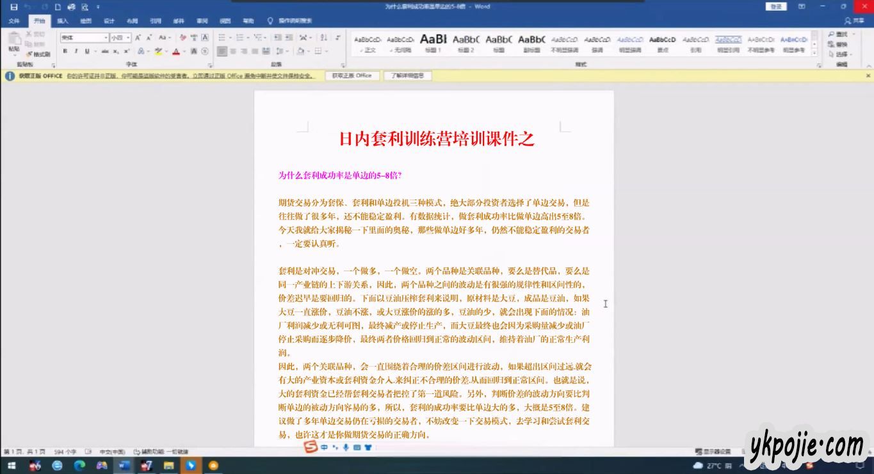The height and width of the screenshot is (474, 874).
Task: Click the Learn More button in the warning bar
Action: [407, 75]
